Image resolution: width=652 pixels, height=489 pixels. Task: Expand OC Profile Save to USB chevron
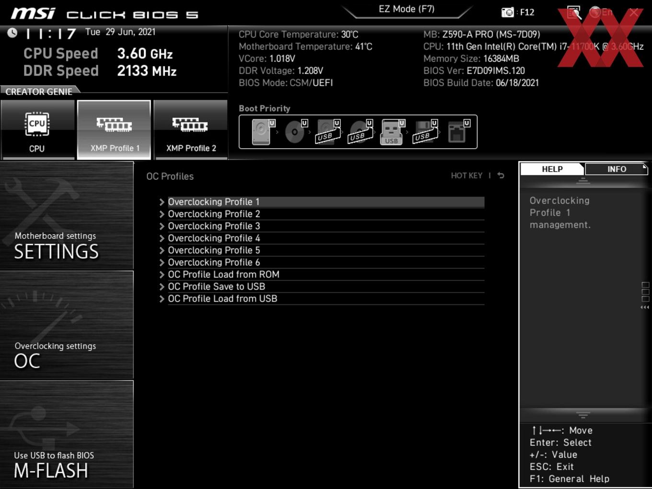coord(162,287)
